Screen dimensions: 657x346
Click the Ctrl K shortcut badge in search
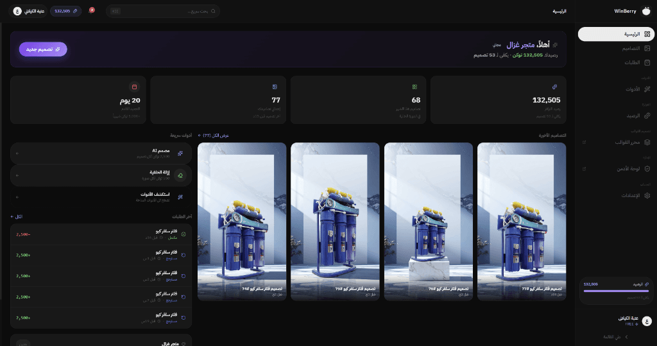pyautogui.click(x=115, y=12)
